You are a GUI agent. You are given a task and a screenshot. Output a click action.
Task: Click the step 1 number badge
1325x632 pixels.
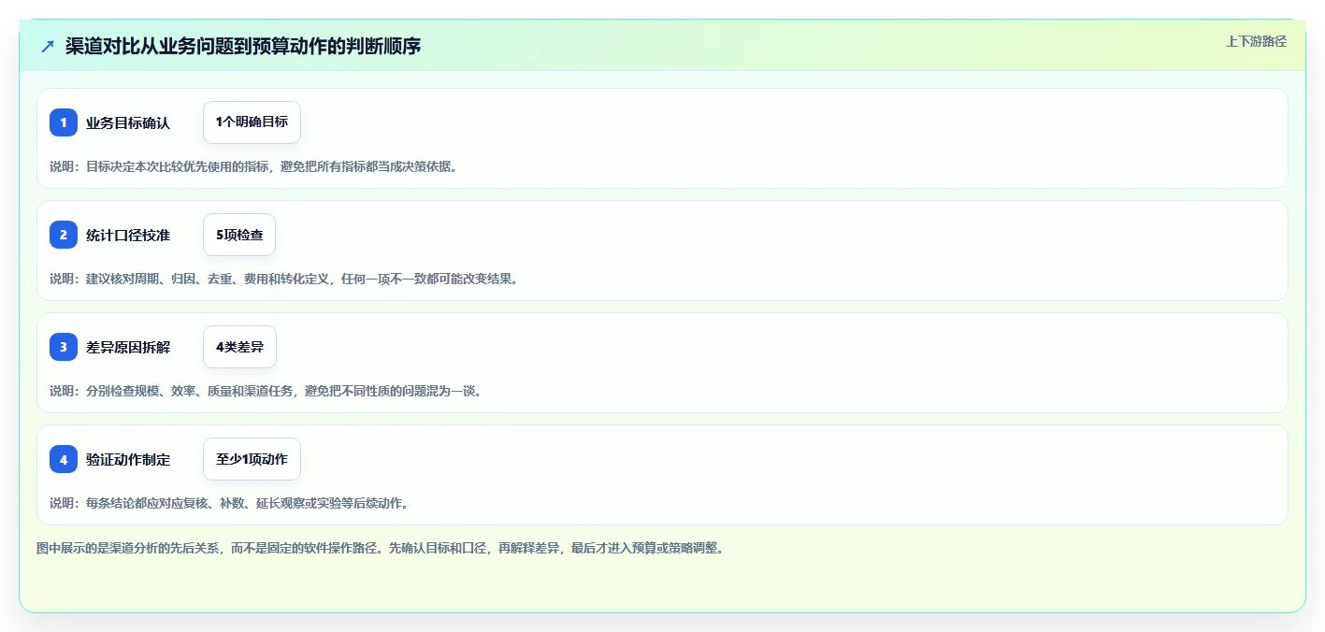pos(64,122)
